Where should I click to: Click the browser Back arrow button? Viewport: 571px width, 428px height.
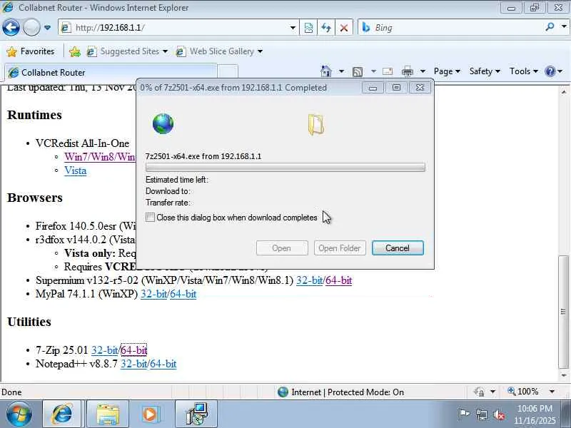[11, 28]
